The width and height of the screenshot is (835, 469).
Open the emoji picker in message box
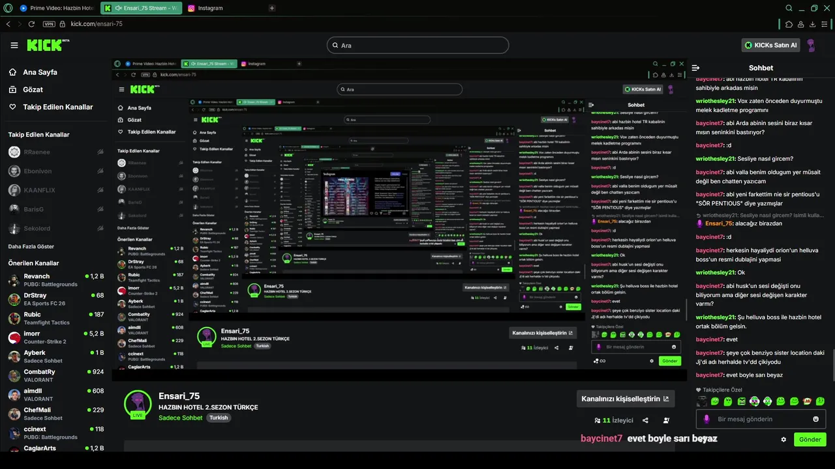point(815,419)
